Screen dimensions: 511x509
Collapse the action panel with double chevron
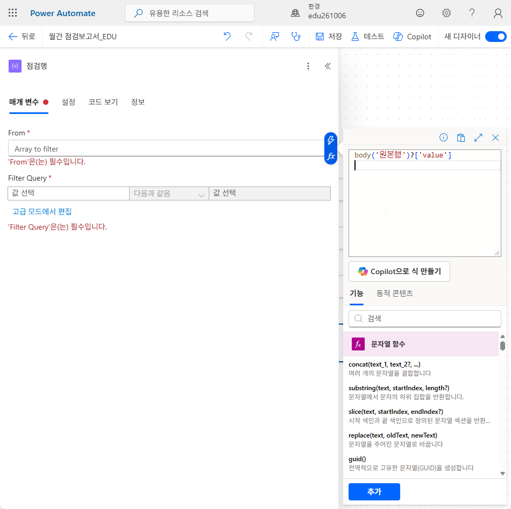point(328,66)
